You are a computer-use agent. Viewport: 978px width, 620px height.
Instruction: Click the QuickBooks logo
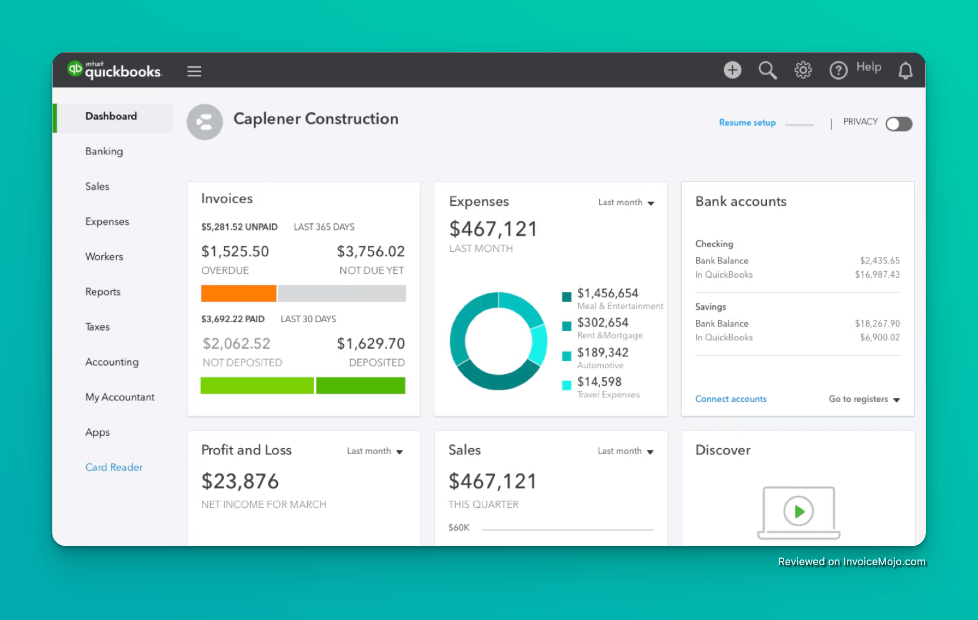click(x=116, y=70)
